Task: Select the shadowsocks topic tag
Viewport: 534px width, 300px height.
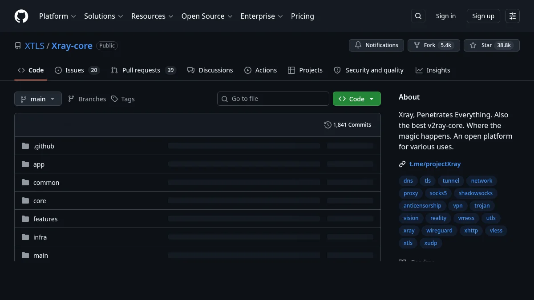Action: pyautogui.click(x=476, y=193)
